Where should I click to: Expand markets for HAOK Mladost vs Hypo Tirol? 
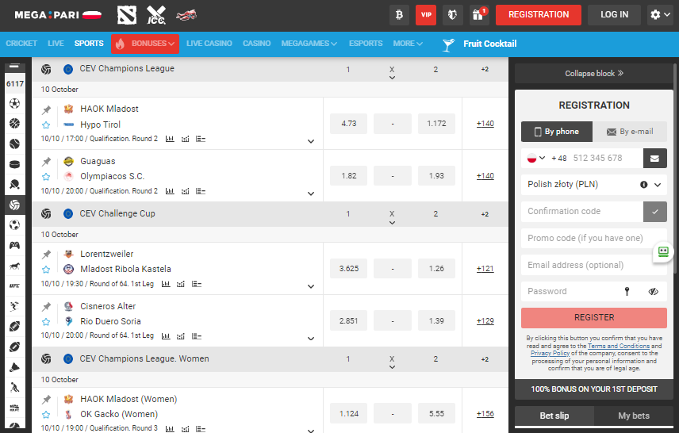pyautogui.click(x=310, y=141)
